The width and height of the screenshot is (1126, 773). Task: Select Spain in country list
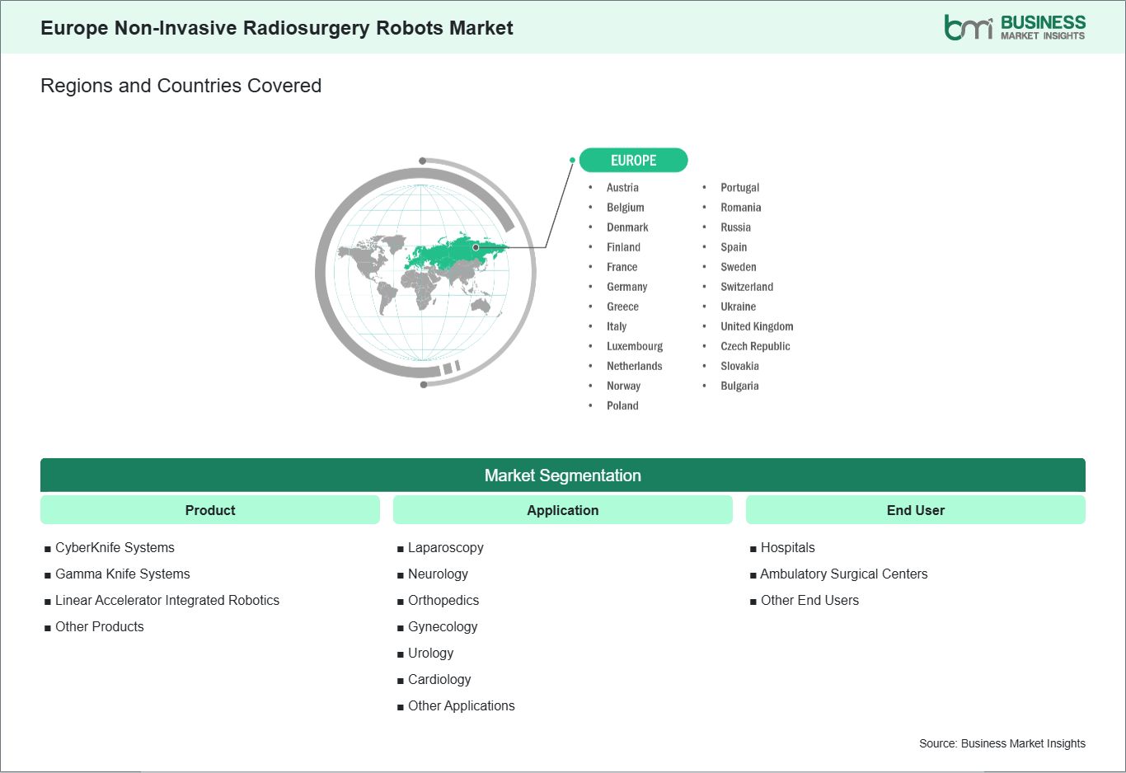pos(734,247)
